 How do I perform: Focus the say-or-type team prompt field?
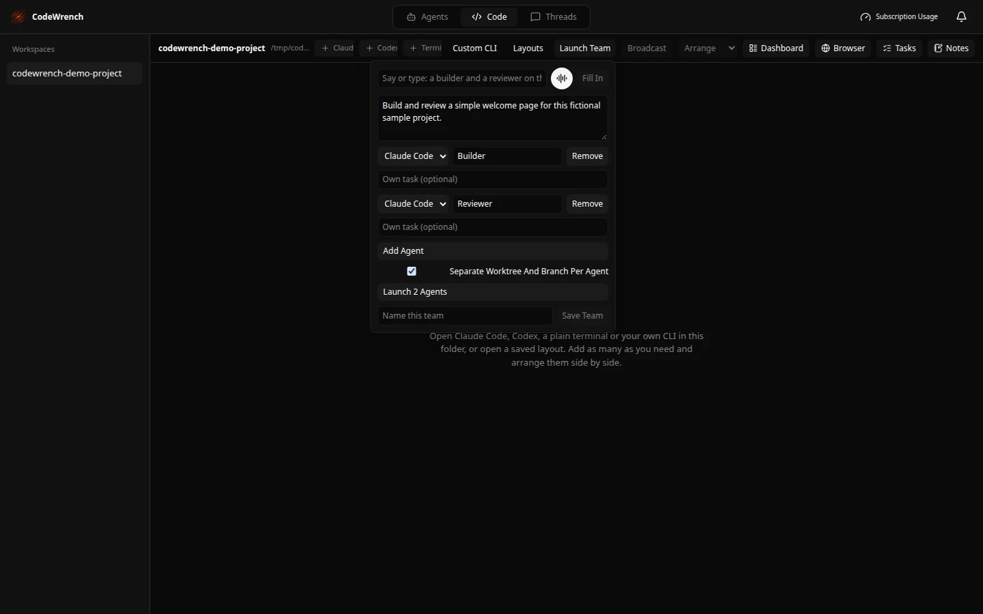pyautogui.click(x=462, y=78)
